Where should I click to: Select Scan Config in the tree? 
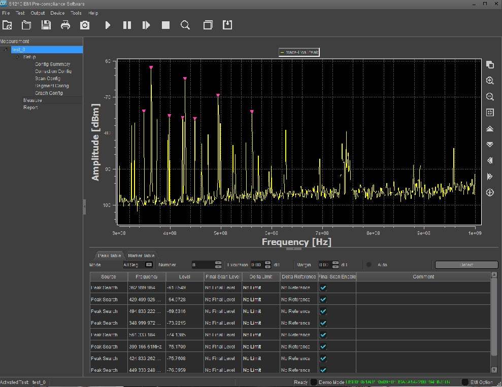(48, 79)
